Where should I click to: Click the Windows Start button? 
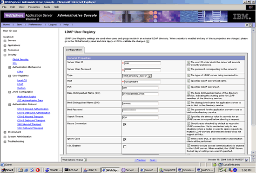click(x=7, y=170)
